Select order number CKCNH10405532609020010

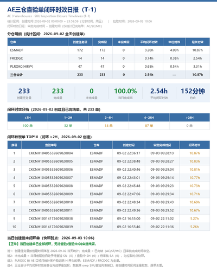click(x=50, y=202)
